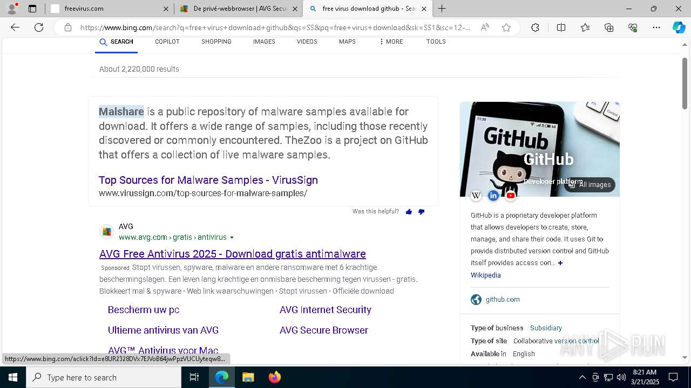Open volume control in system tray

tap(621, 377)
